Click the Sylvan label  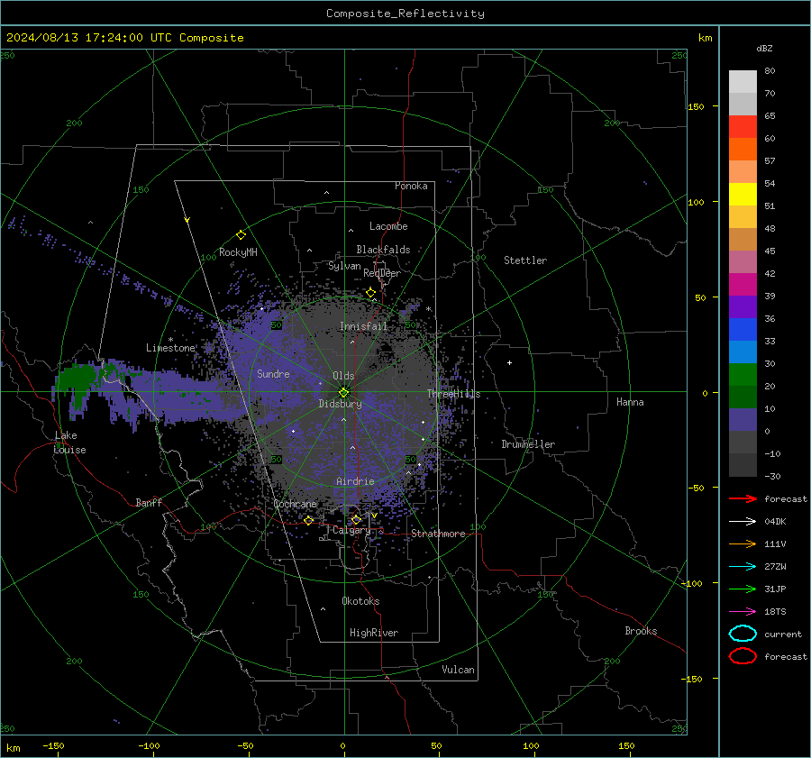click(x=344, y=266)
